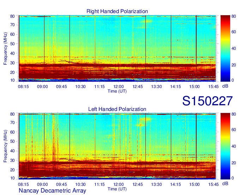240x195 pixels.
Task: Click 0 dB tick on Left Handed colorbar
Action: 233,178
